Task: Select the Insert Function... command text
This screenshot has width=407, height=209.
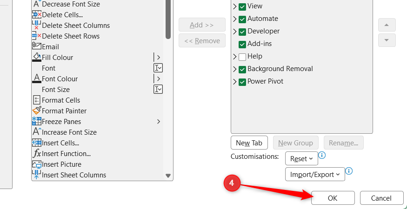Action: 66,154
